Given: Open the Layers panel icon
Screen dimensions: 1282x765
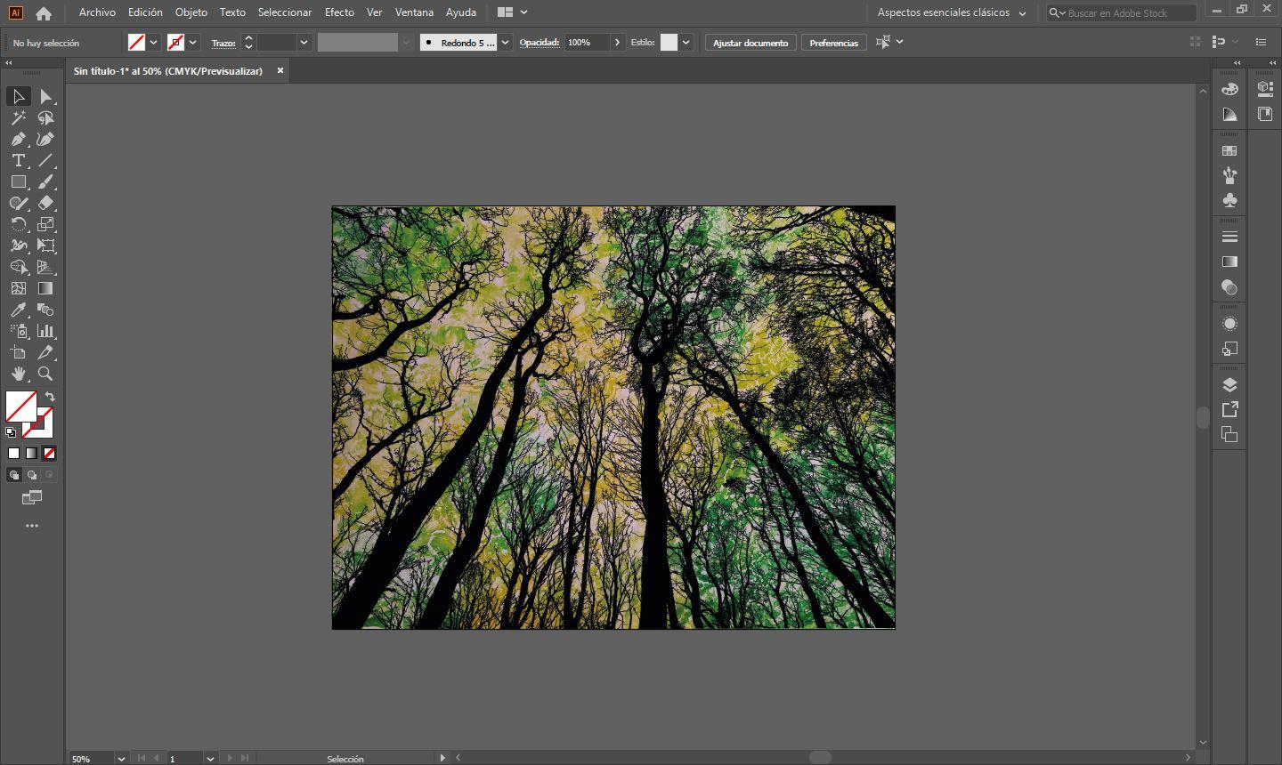Looking at the screenshot, I should [x=1229, y=385].
